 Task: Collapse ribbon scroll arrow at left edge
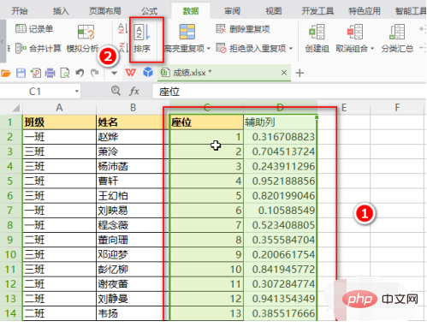(x=3, y=41)
